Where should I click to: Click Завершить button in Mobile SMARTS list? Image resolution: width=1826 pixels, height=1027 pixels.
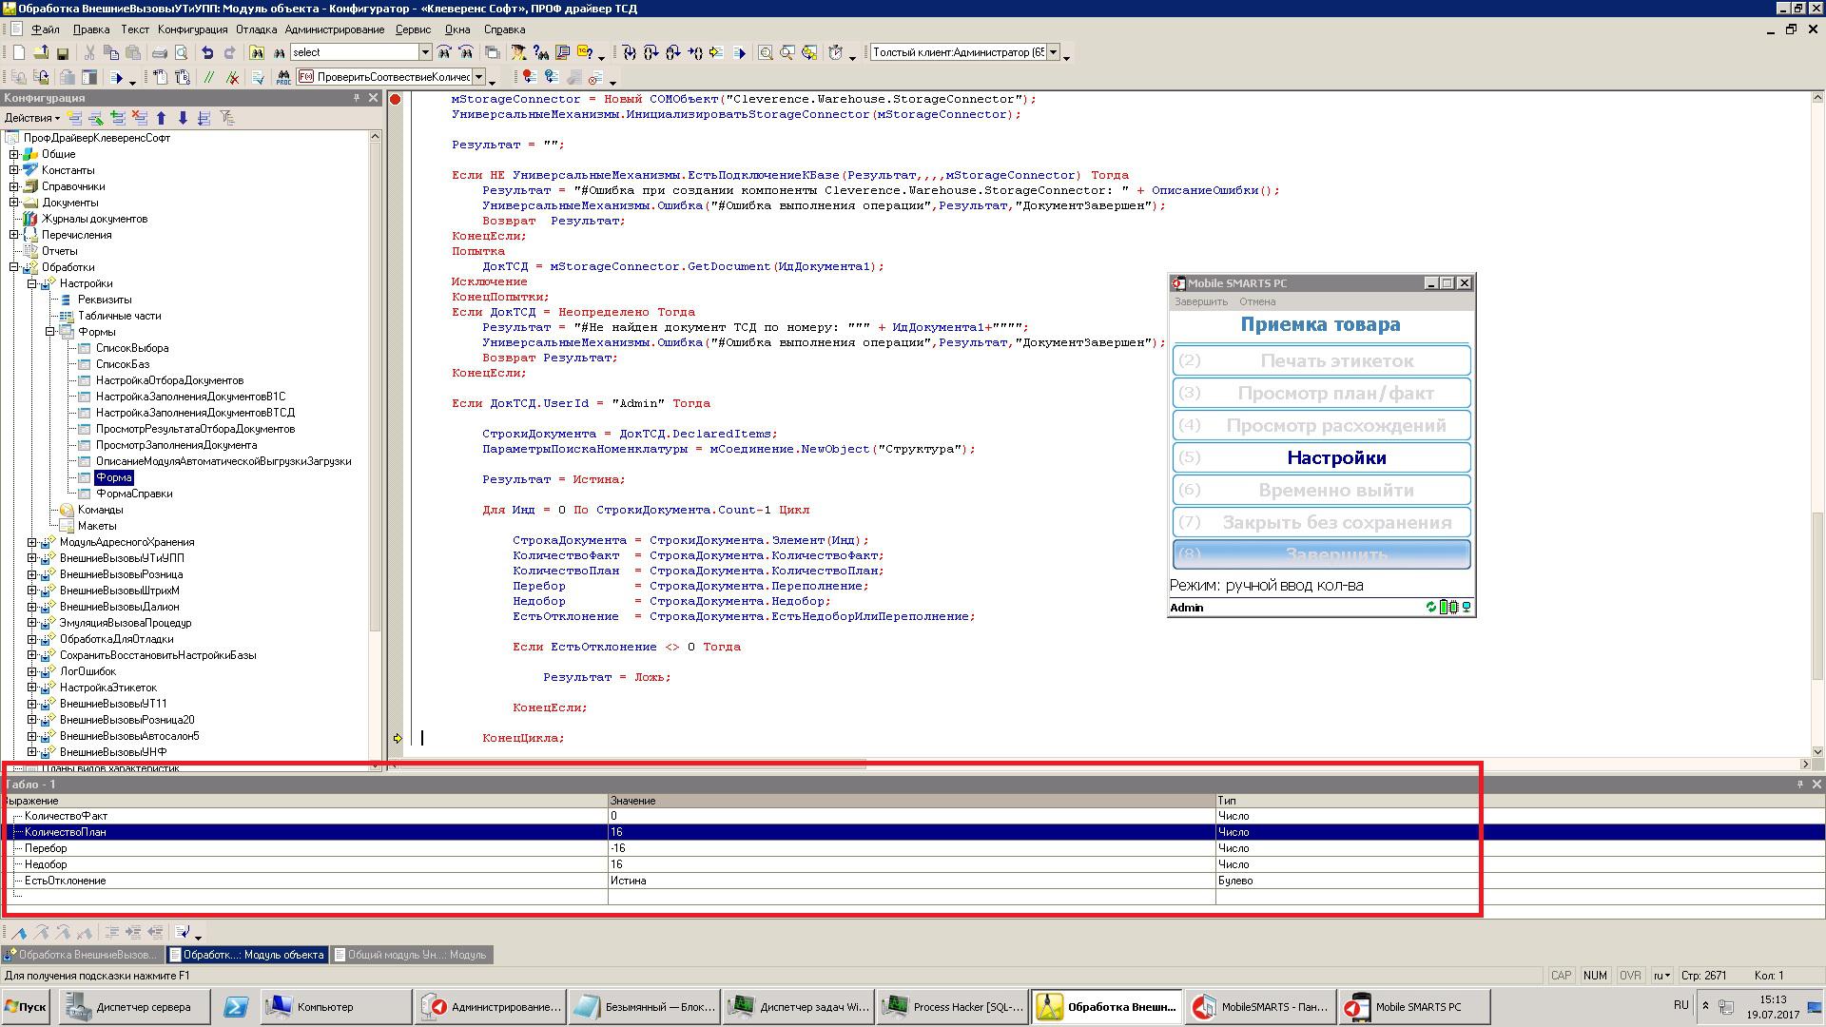pos(1322,554)
